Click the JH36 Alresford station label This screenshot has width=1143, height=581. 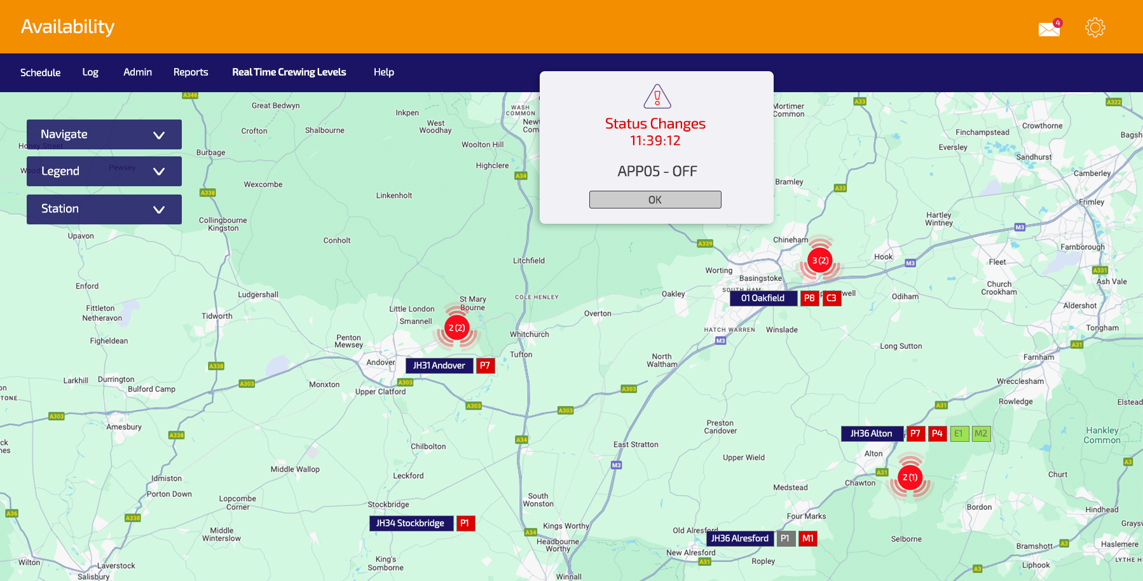point(740,538)
